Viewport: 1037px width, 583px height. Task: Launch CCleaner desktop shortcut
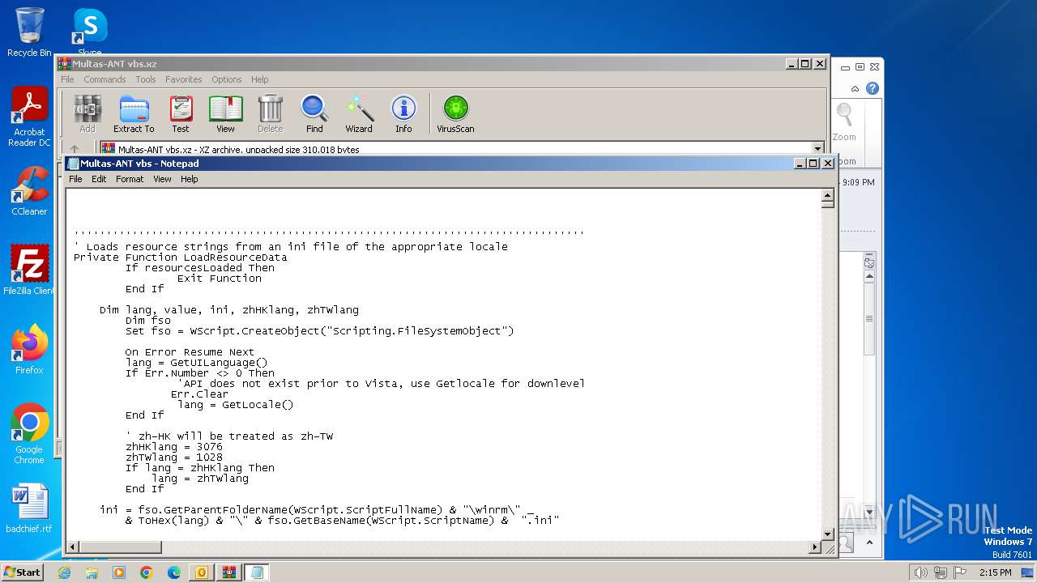[29, 191]
